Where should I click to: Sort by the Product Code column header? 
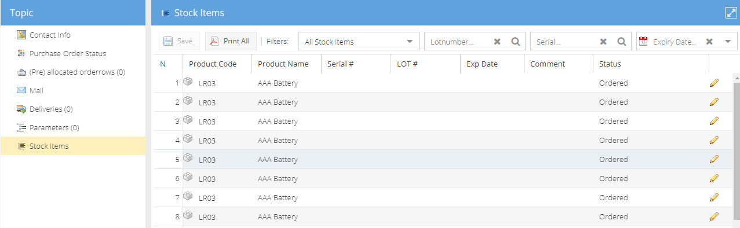point(213,64)
